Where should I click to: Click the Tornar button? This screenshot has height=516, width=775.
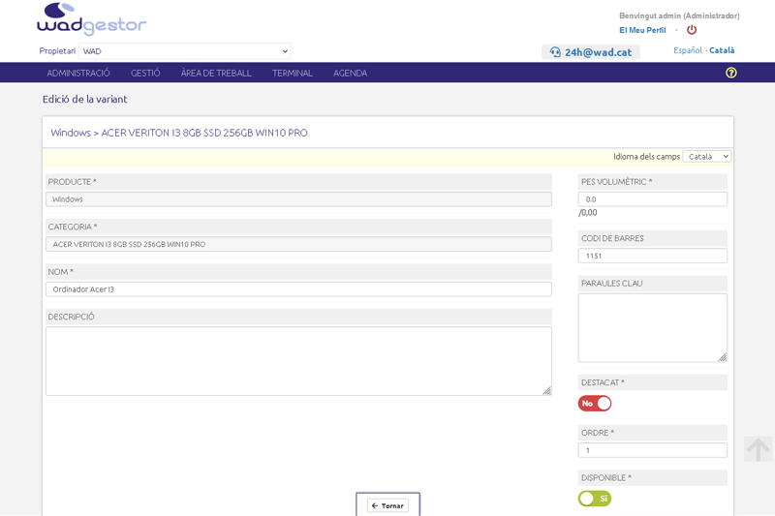pyautogui.click(x=388, y=505)
